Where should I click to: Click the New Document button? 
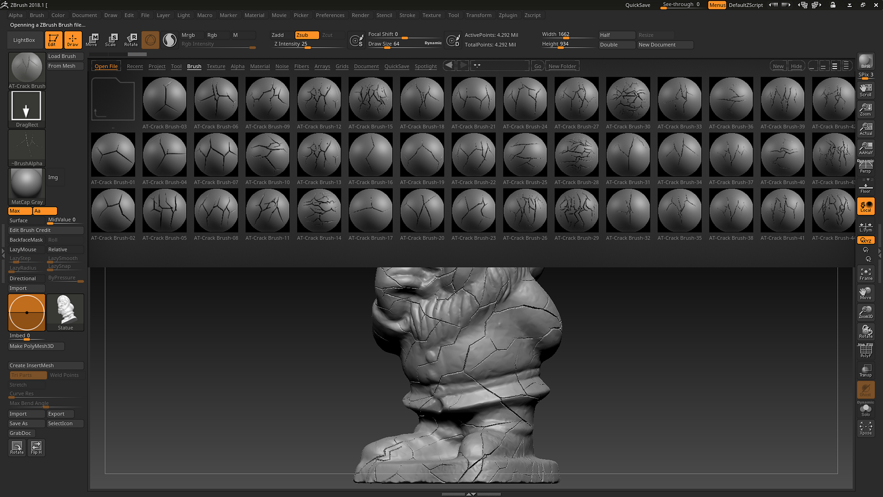[x=665, y=45]
